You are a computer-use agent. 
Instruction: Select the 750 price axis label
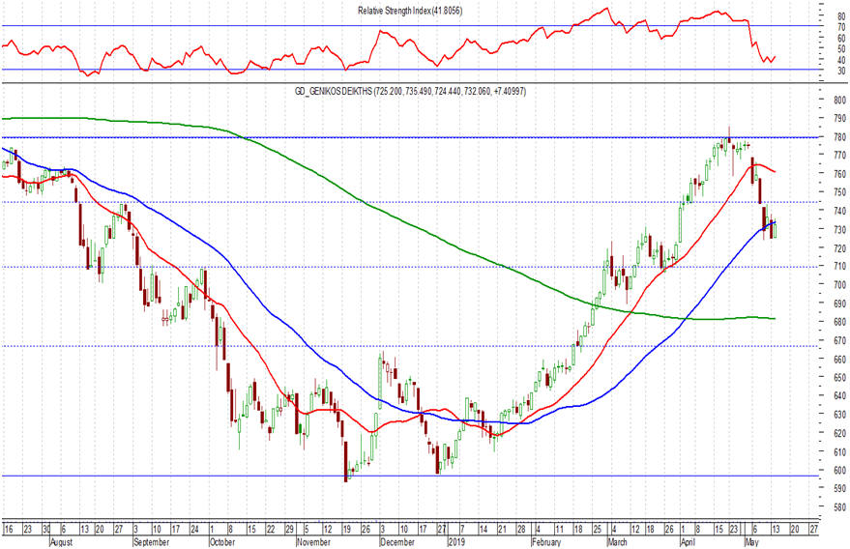tap(839, 191)
